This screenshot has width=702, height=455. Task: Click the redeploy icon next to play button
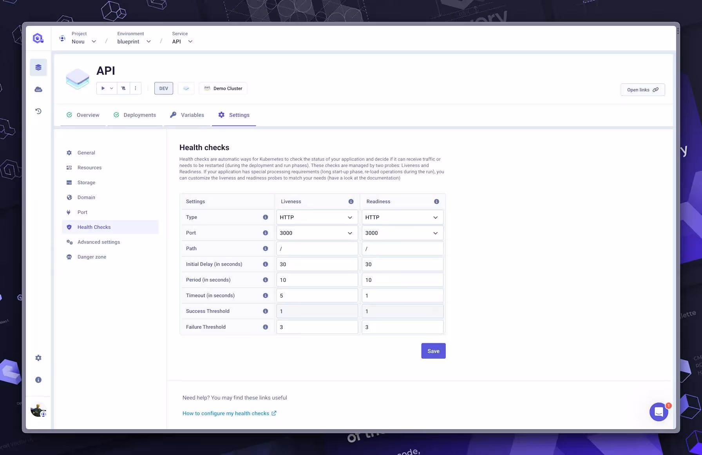(123, 88)
